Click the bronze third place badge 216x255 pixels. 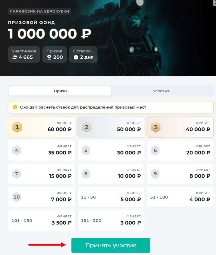click(x=156, y=127)
